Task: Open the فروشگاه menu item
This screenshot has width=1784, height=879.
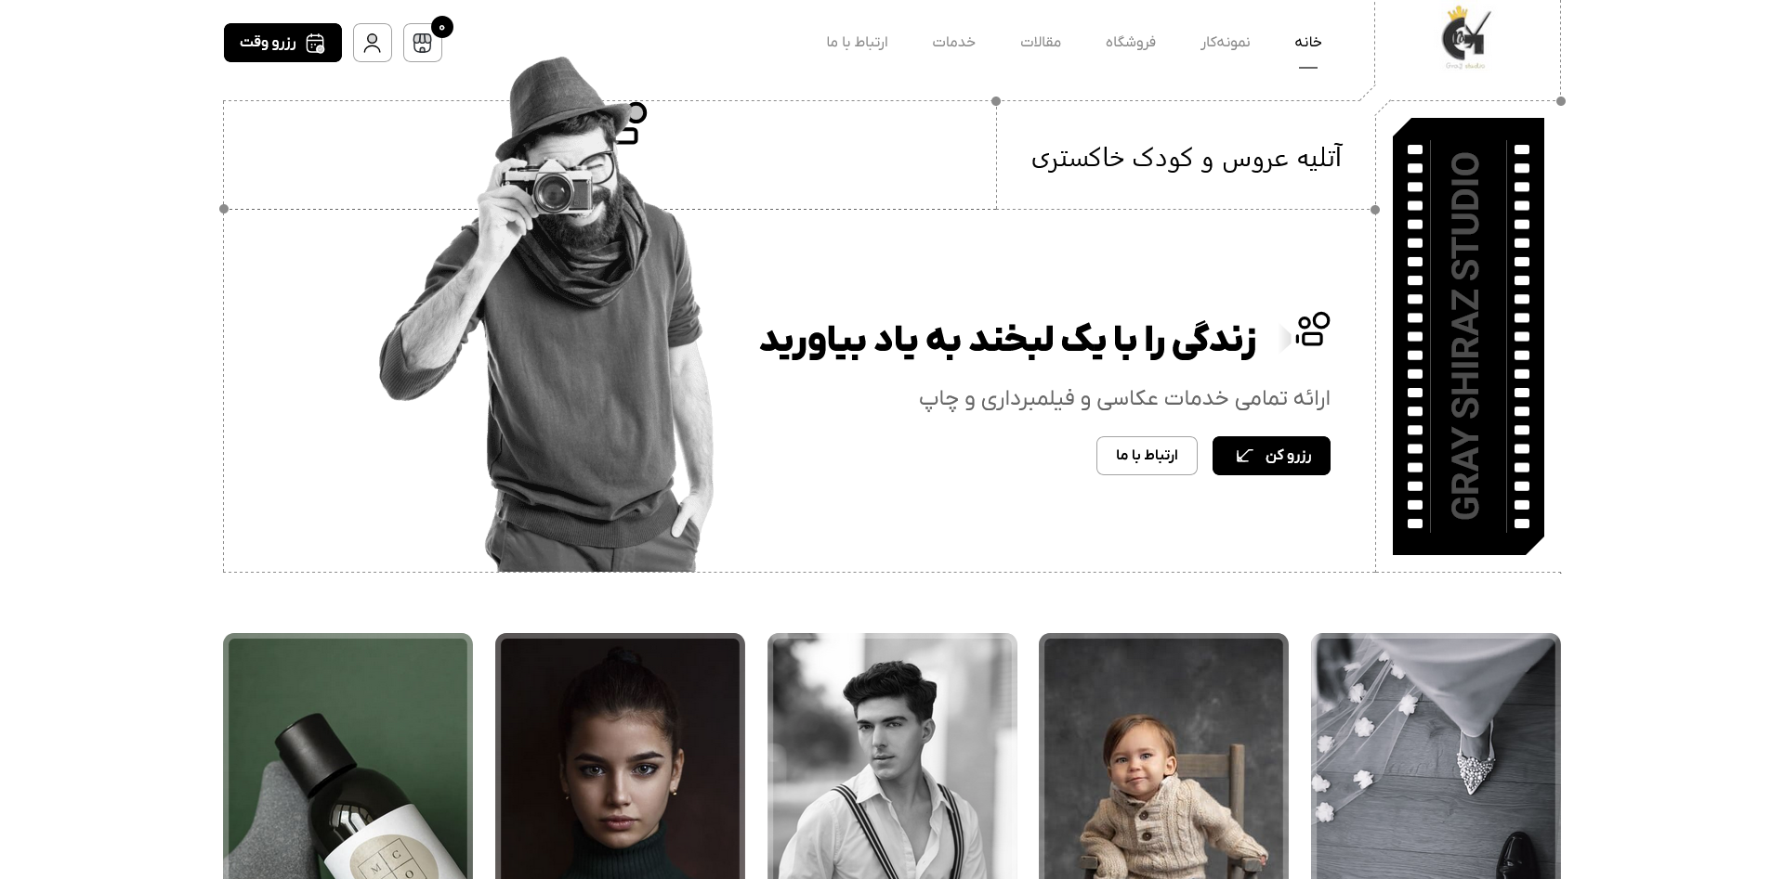Action: (x=1131, y=42)
